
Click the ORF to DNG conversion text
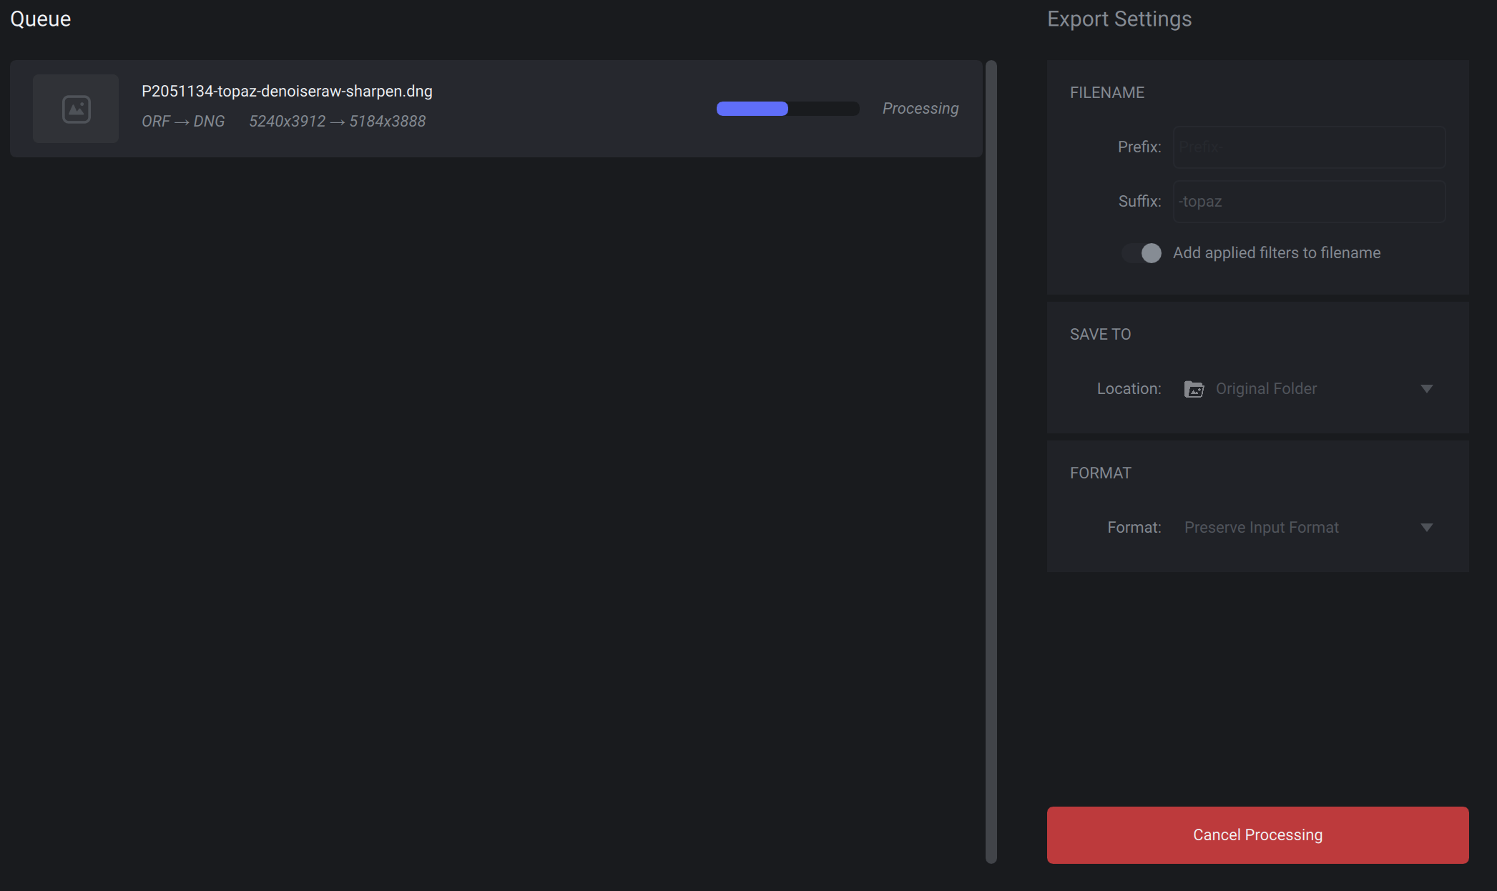[183, 122]
